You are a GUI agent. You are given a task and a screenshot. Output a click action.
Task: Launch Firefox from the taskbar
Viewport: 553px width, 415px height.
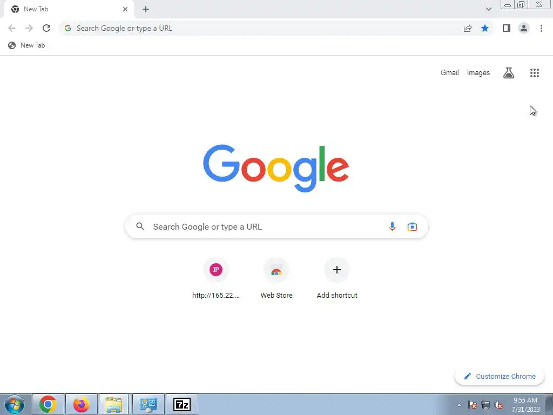click(x=82, y=404)
